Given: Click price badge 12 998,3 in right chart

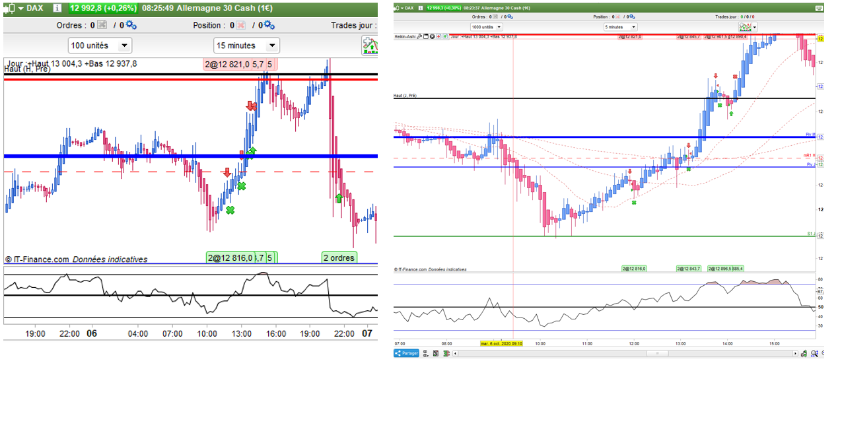Looking at the screenshot, I should (444, 8).
